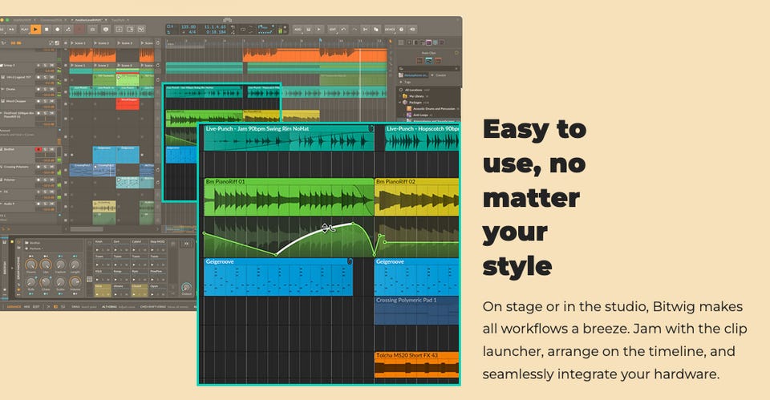This screenshot has height=400, width=770.
Task: Click the Creator filter in browser
Action: tap(440, 75)
